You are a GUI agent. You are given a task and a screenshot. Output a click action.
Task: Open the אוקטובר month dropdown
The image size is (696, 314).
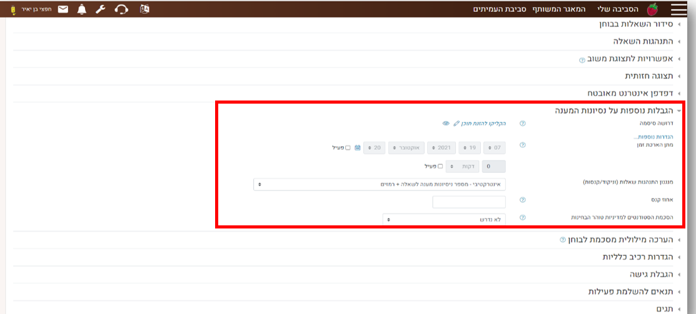[408, 148]
